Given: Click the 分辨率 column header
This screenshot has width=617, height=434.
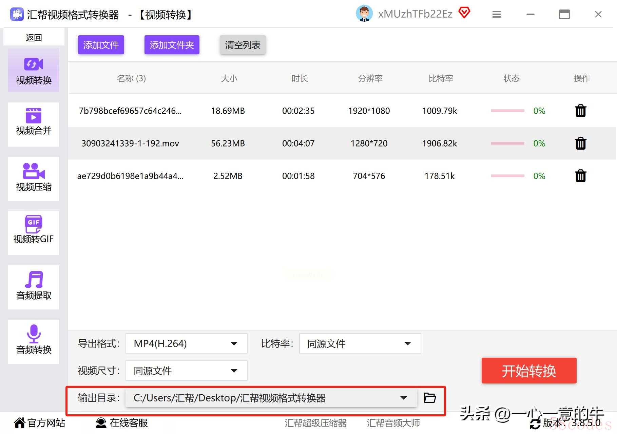Looking at the screenshot, I should coord(370,78).
